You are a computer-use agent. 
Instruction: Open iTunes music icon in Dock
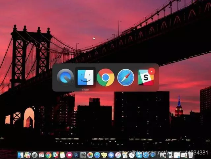coord(118,155)
